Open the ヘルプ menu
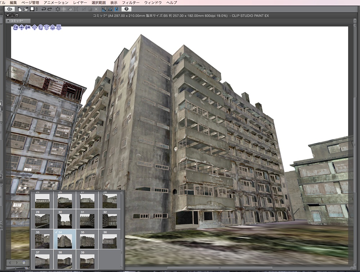360x272 pixels. coord(172,3)
